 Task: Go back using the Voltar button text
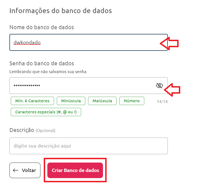(x=29, y=170)
